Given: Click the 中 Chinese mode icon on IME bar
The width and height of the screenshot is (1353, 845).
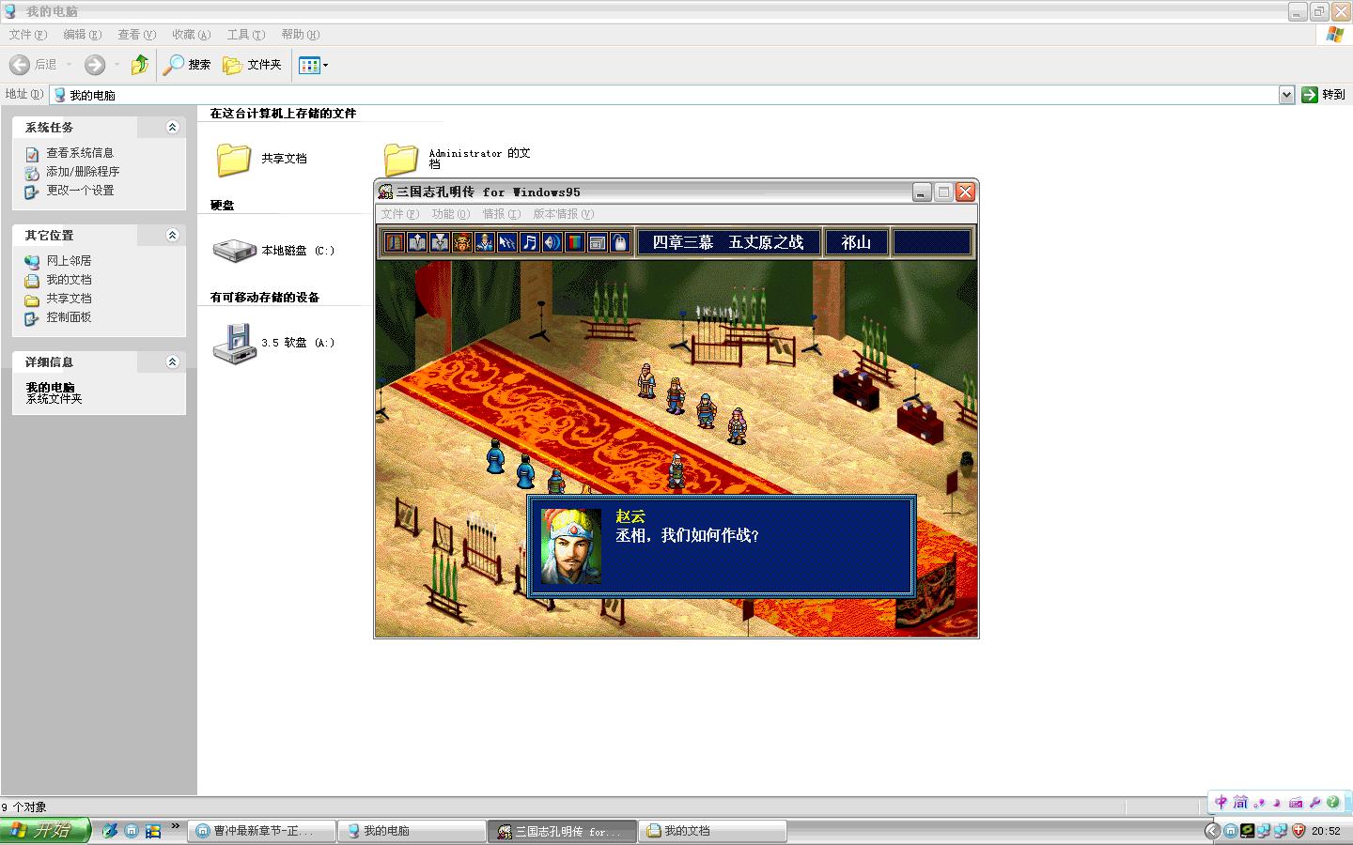Looking at the screenshot, I should click(1221, 802).
